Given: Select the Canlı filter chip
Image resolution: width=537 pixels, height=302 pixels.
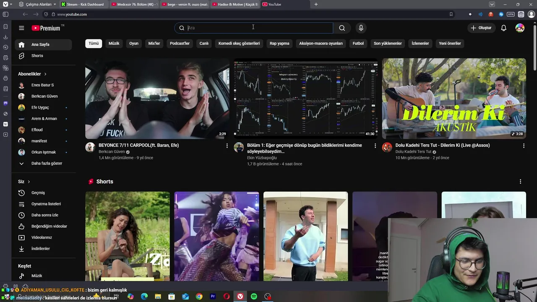Looking at the screenshot, I should point(204,43).
